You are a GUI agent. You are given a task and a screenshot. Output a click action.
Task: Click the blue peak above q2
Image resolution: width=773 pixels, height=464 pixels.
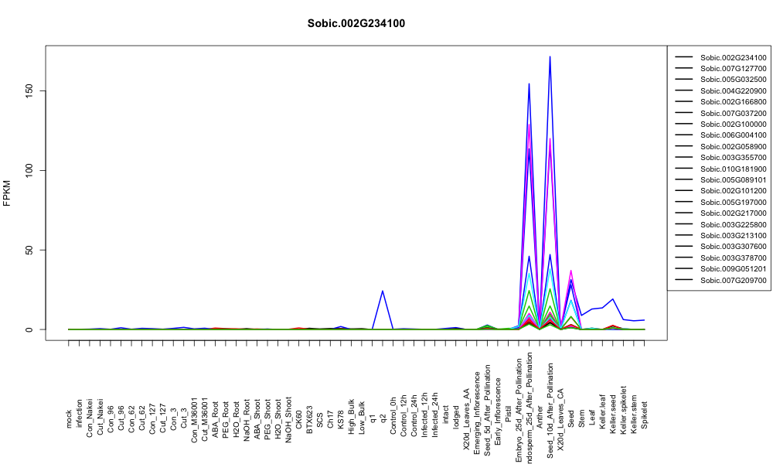click(x=383, y=292)
